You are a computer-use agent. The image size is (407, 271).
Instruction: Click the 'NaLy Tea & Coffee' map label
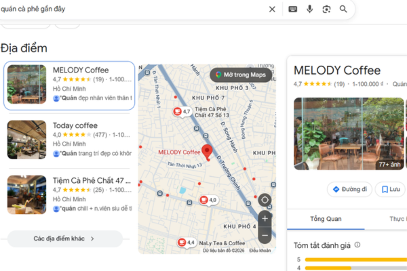(x=222, y=243)
